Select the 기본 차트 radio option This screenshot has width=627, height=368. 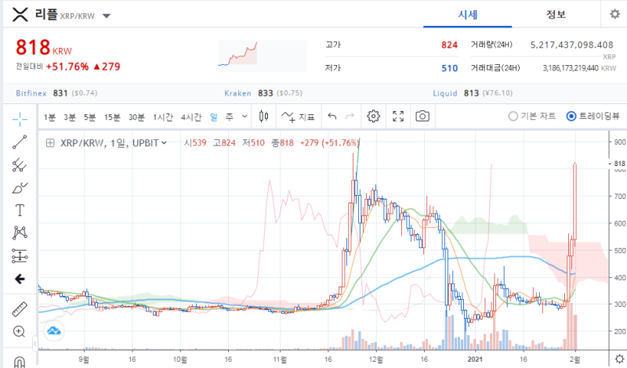pos(532,117)
